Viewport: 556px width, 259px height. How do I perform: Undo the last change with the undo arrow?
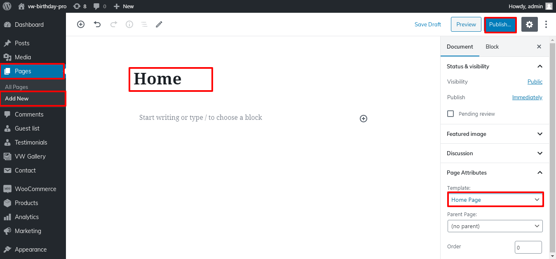click(97, 24)
